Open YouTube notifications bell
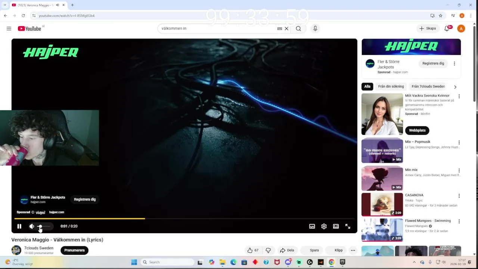Viewport: 478px width, 269px height. [x=447, y=28]
